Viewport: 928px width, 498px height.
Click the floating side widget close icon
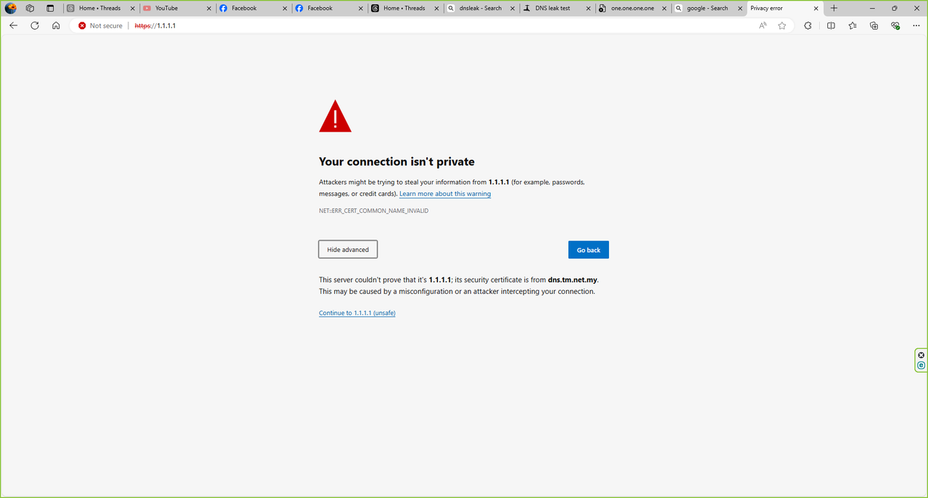click(x=921, y=355)
